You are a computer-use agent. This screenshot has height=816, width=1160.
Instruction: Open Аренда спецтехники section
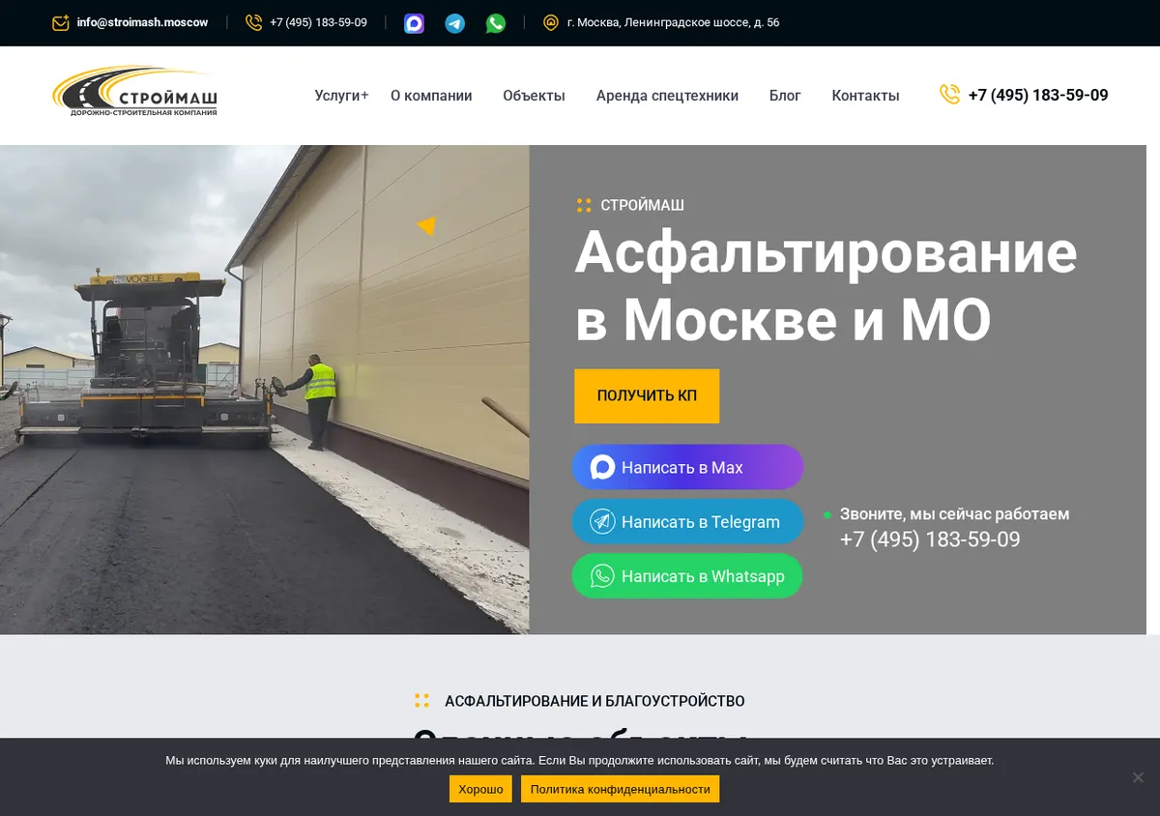667,96
